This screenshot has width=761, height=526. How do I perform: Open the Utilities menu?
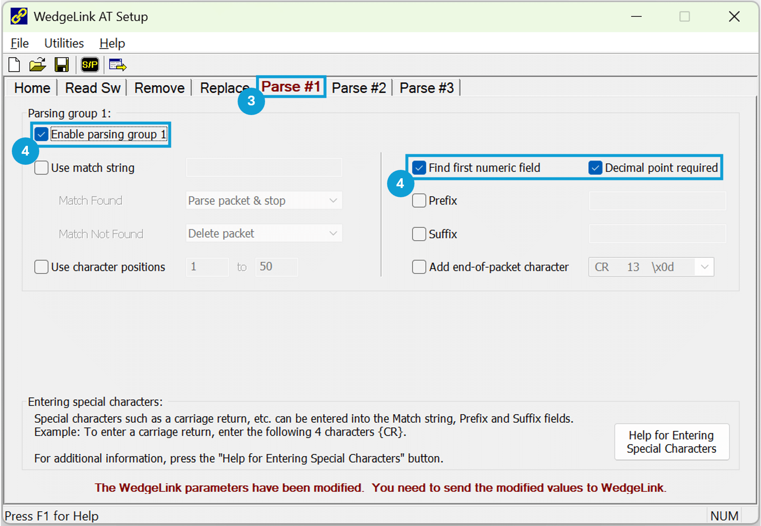pyautogui.click(x=63, y=43)
